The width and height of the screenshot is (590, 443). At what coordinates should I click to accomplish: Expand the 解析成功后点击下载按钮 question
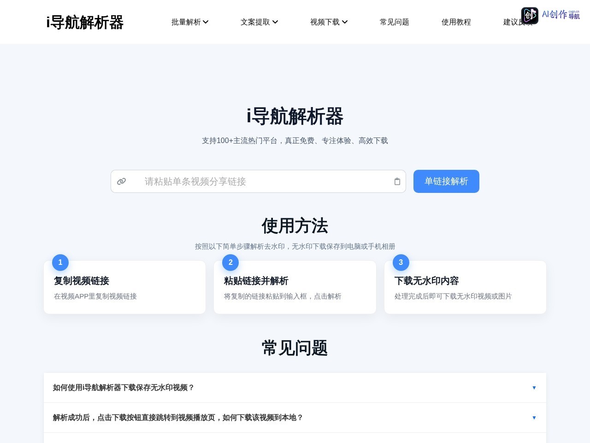[x=295, y=418]
